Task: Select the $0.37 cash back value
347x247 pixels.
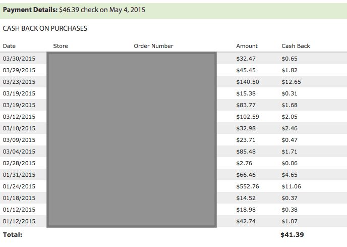Action: click(290, 198)
